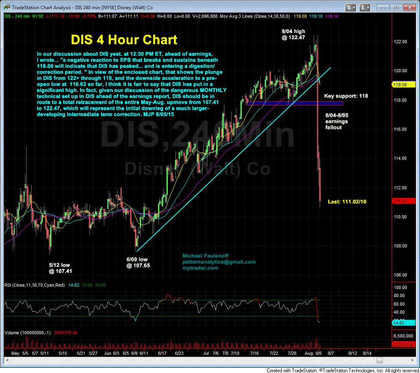This screenshot has width=420, height=373.
Task: Close the Chart Analysis window
Action: [409, 8]
